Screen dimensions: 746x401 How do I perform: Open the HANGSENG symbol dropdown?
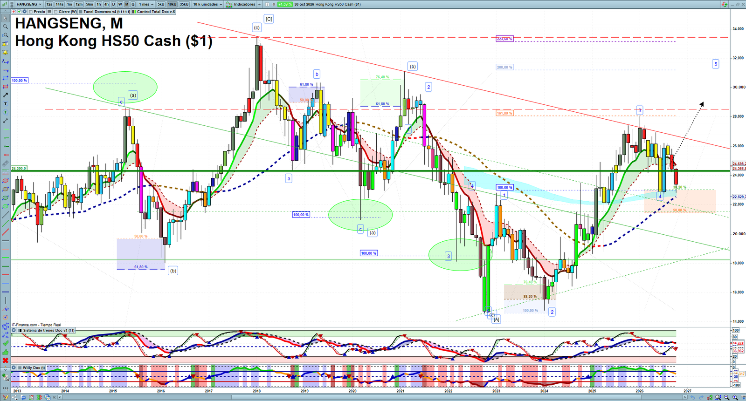(x=28, y=4)
